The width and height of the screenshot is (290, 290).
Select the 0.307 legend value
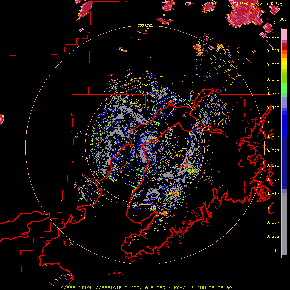point(273,222)
